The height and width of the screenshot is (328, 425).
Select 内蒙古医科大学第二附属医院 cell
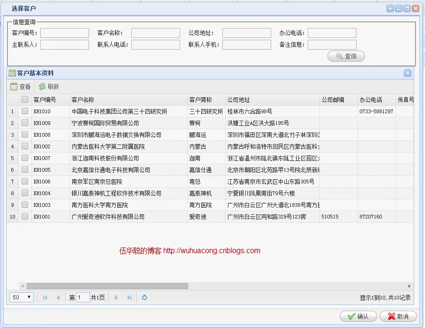click(128, 146)
